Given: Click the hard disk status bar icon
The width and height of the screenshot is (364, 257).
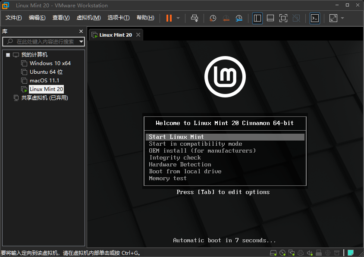Looking at the screenshot, I should point(273,253).
